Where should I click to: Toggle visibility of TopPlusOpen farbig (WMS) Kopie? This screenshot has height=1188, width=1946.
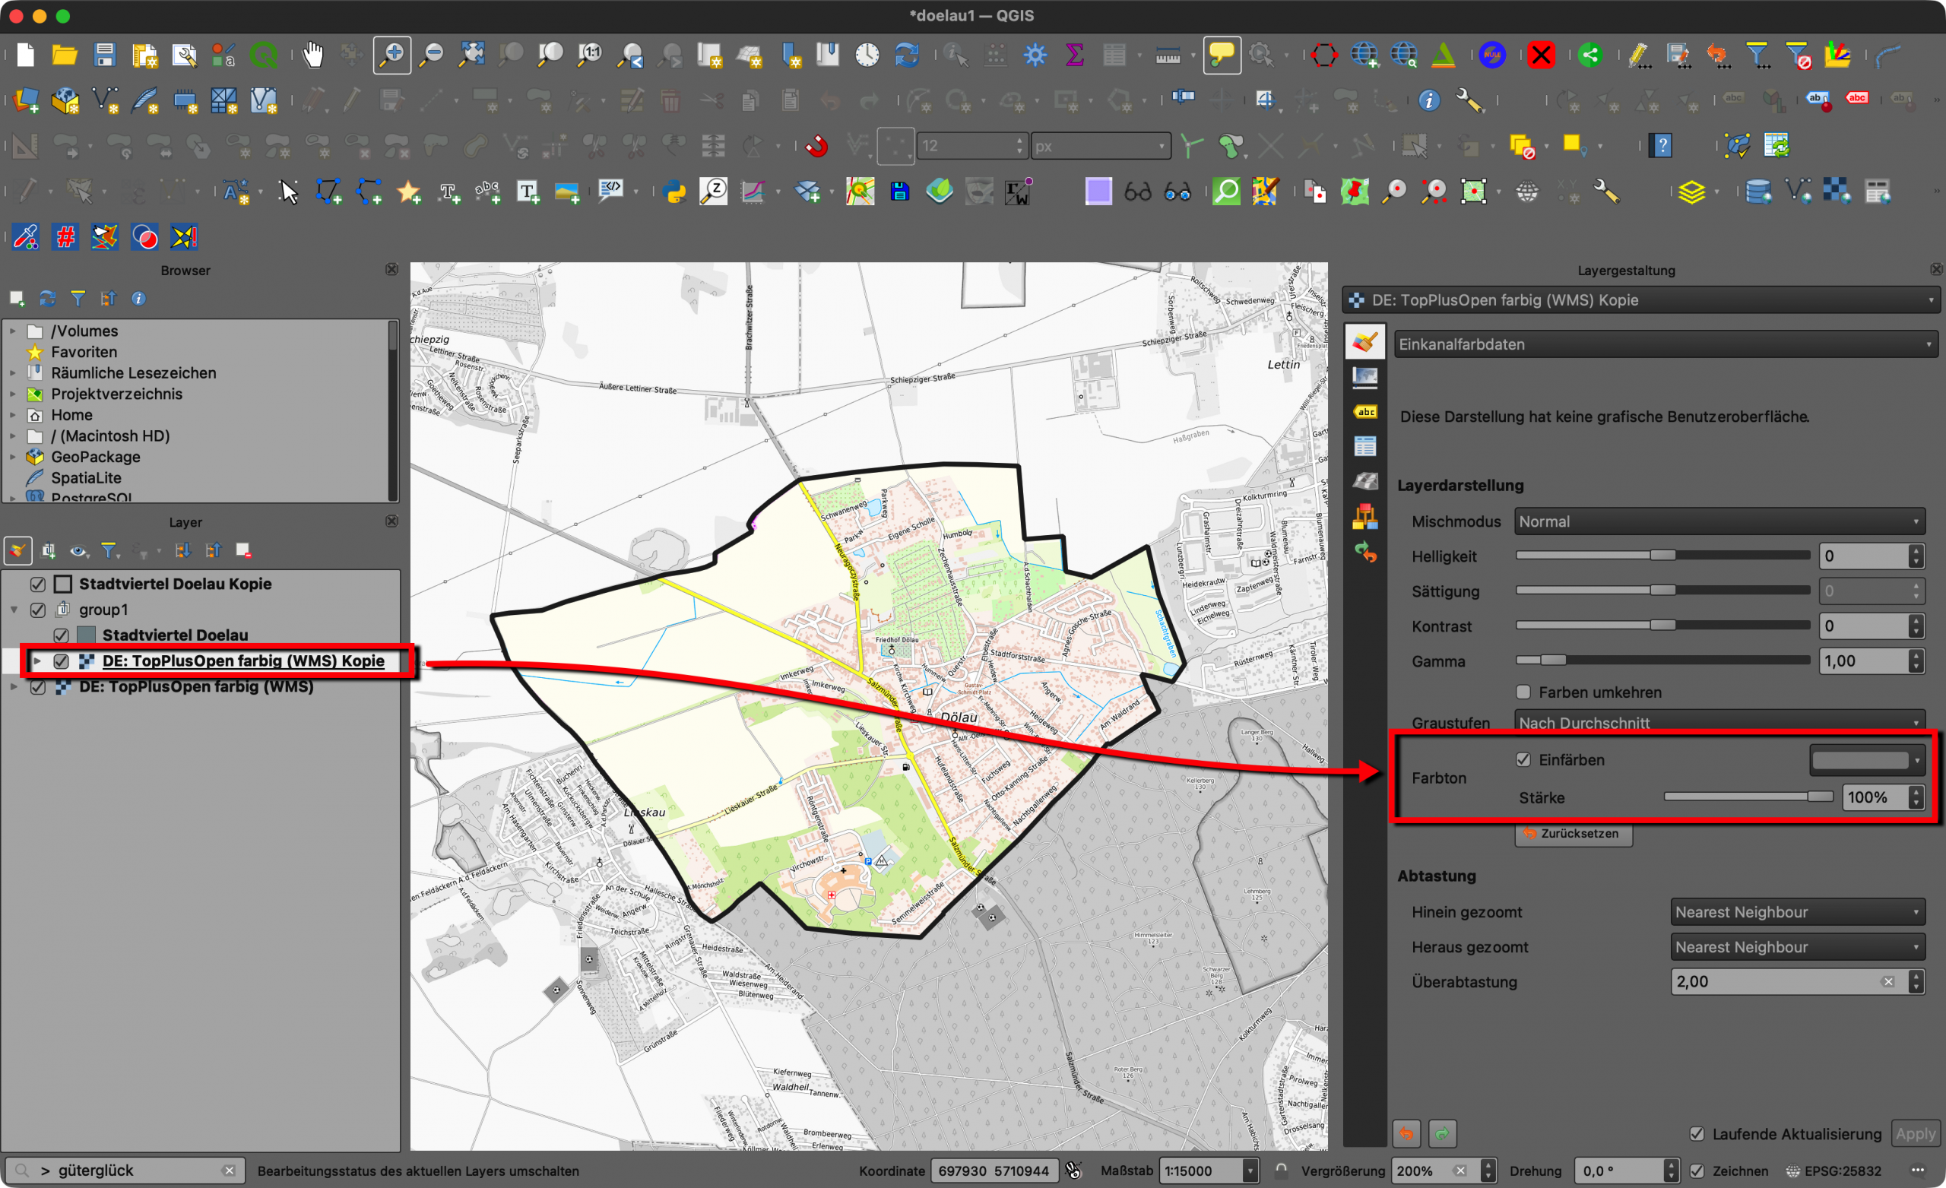(x=61, y=661)
